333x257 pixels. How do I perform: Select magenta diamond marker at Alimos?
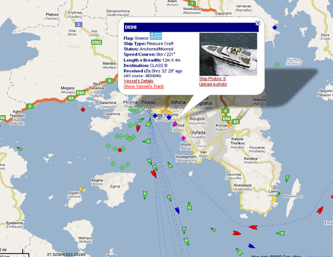(175, 124)
